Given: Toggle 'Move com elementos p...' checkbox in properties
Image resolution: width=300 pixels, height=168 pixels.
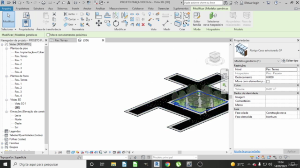Looking at the screenshot, I should click(x=268, y=81).
